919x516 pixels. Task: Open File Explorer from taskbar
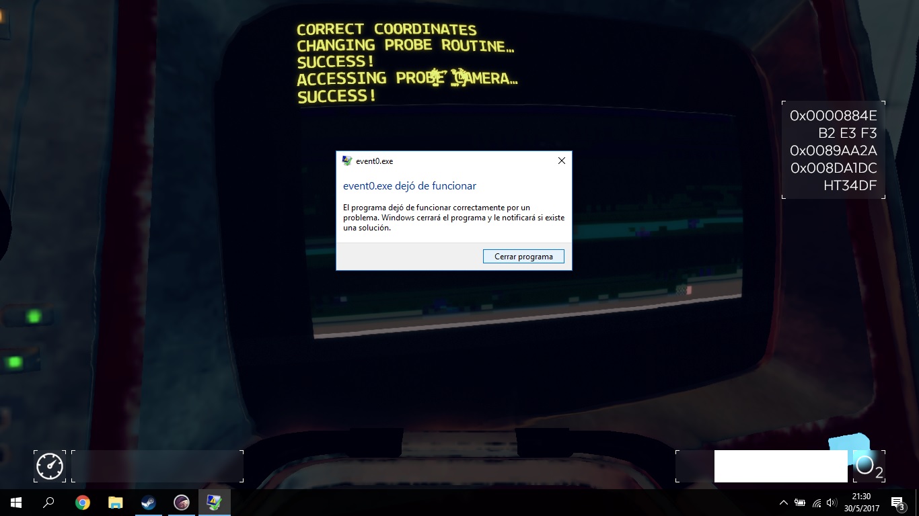pyautogui.click(x=116, y=503)
